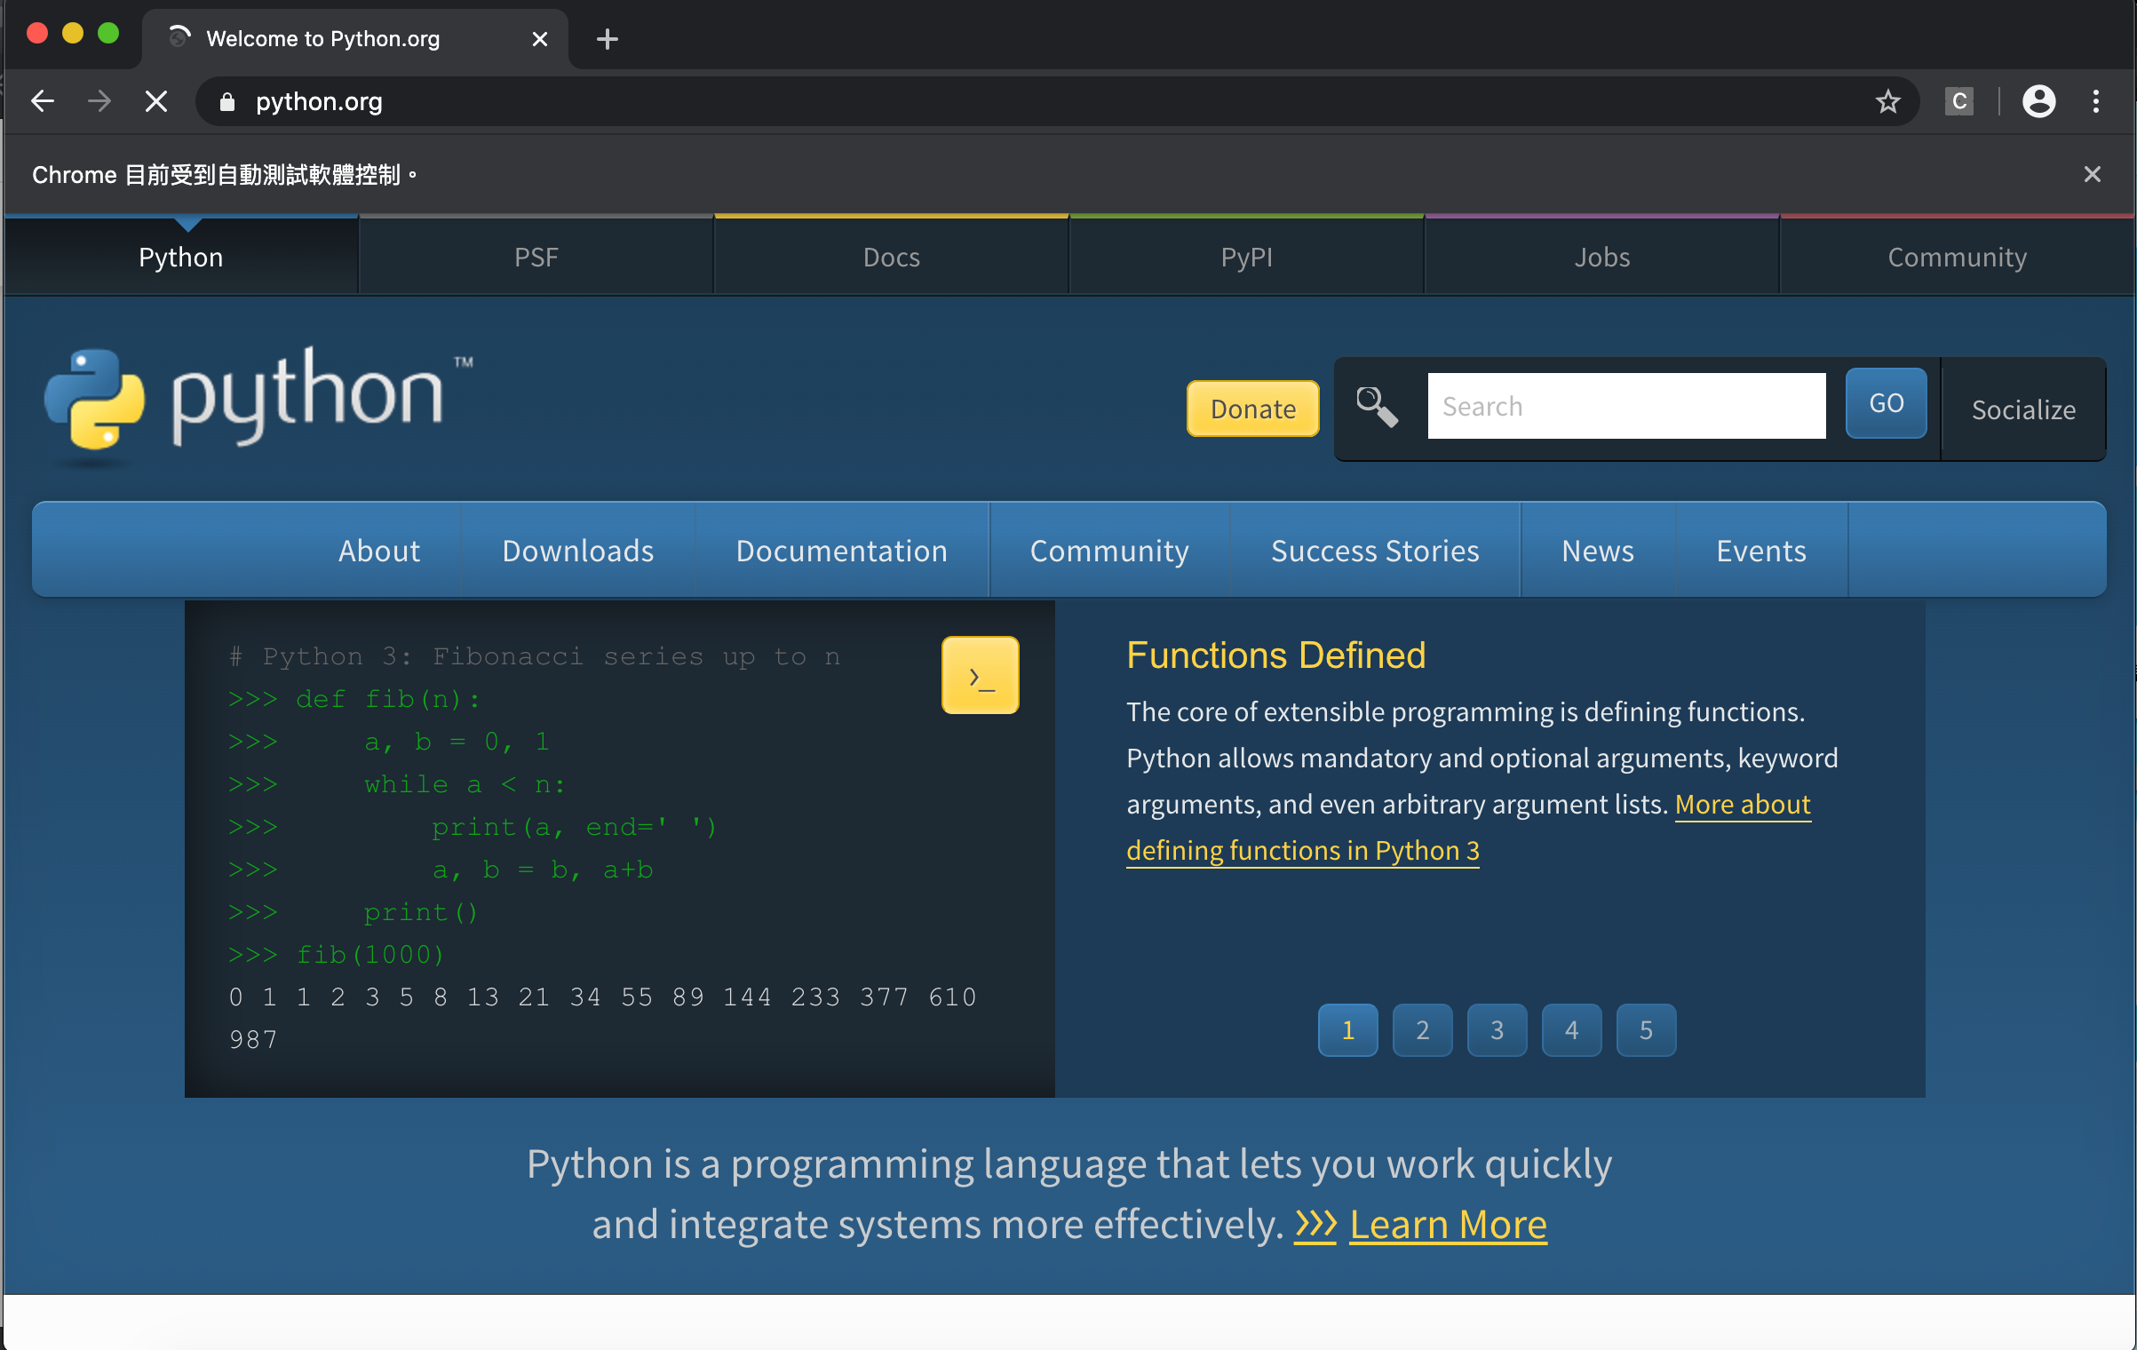Select the PSF top navigation tab
The width and height of the screenshot is (2137, 1350).
(536, 257)
